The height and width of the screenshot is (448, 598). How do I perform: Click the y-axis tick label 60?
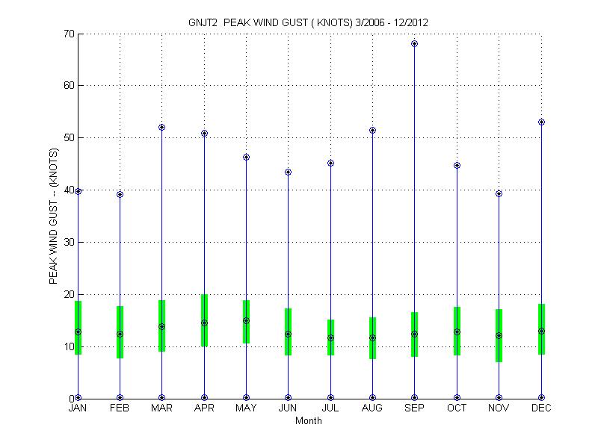click(x=69, y=85)
